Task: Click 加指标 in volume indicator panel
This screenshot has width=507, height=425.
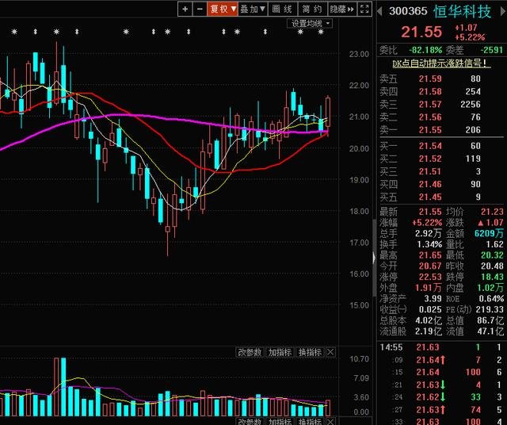Action: point(280,352)
